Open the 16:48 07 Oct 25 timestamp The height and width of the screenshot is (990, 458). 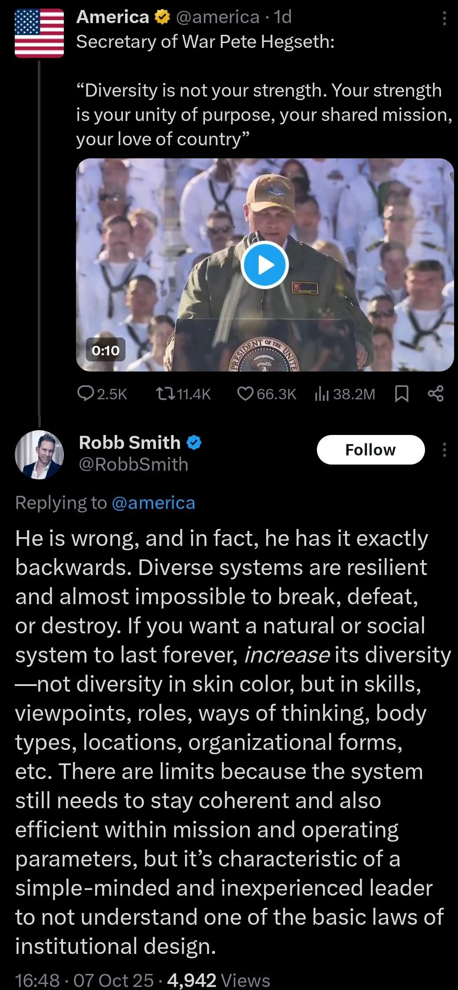point(84,980)
